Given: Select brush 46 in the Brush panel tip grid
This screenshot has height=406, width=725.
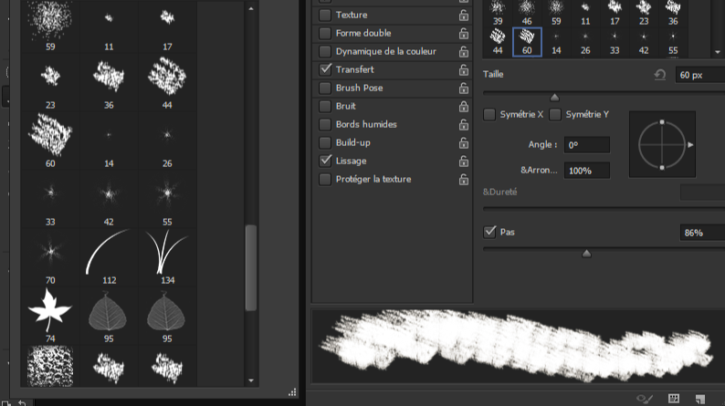Looking at the screenshot, I should [x=527, y=13].
